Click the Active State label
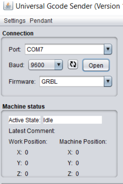 (24, 120)
